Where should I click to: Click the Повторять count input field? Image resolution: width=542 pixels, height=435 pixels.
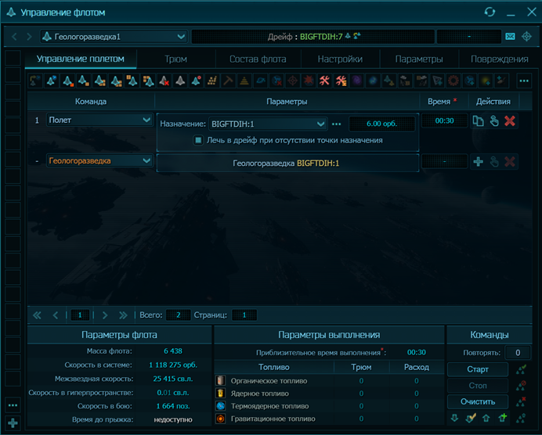pyautogui.click(x=516, y=353)
